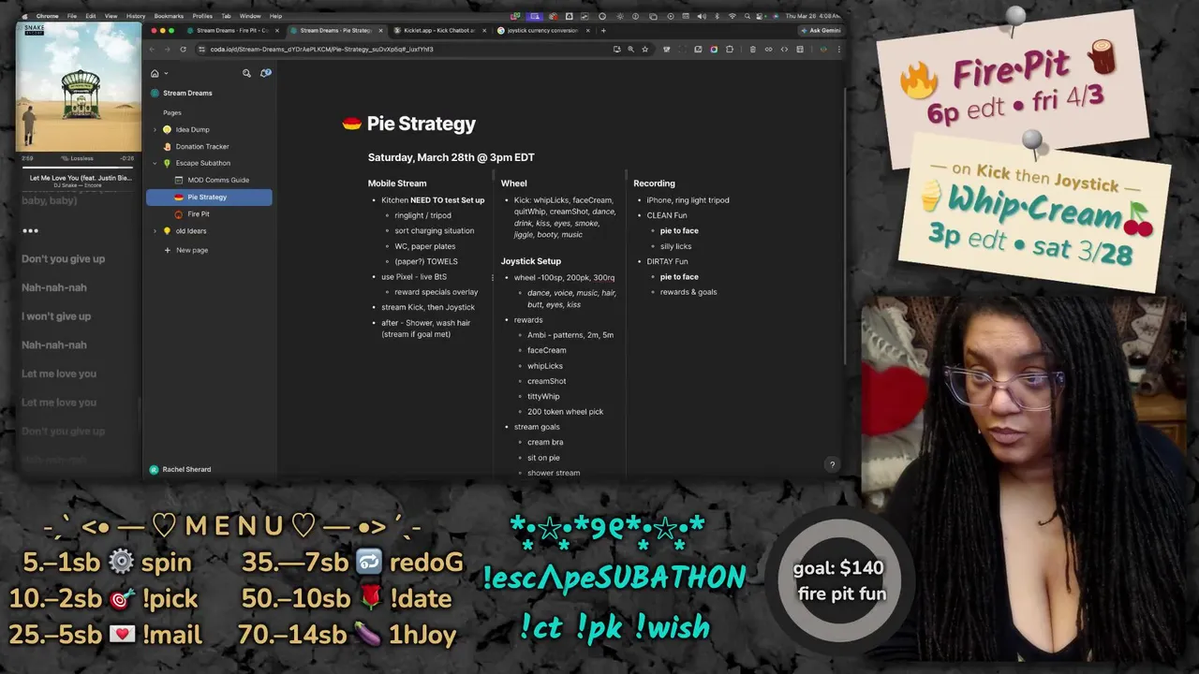Click the pie emoji icon beside page title

pos(352,124)
